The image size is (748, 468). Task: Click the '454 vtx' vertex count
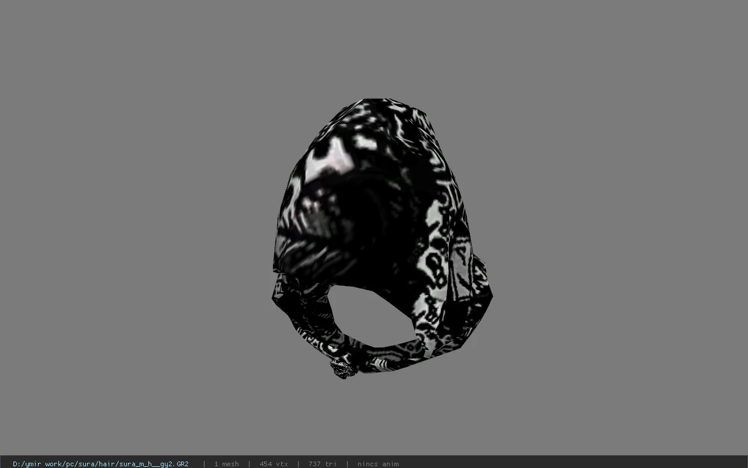tap(273, 464)
